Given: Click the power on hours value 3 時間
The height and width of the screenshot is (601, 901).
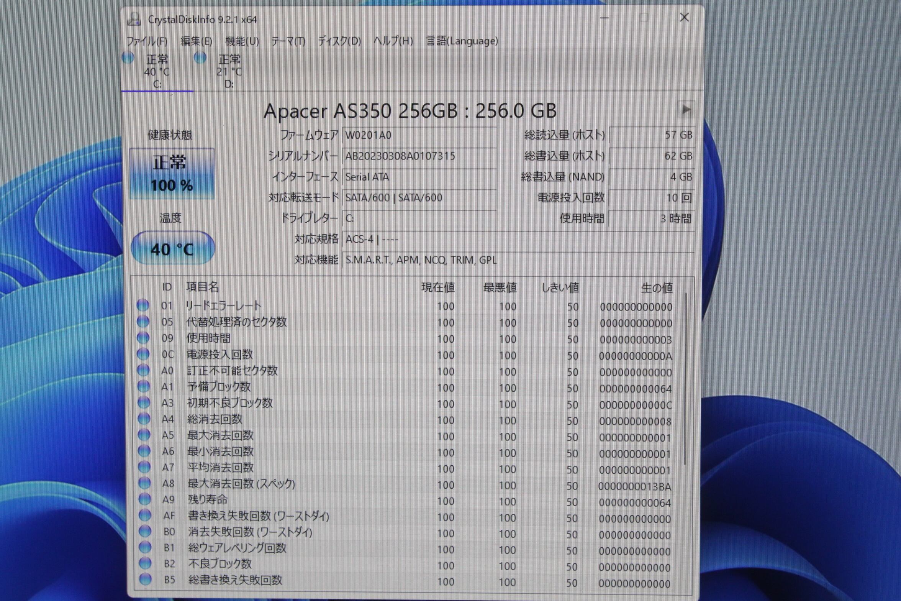Looking at the screenshot, I should pos(652,218).
